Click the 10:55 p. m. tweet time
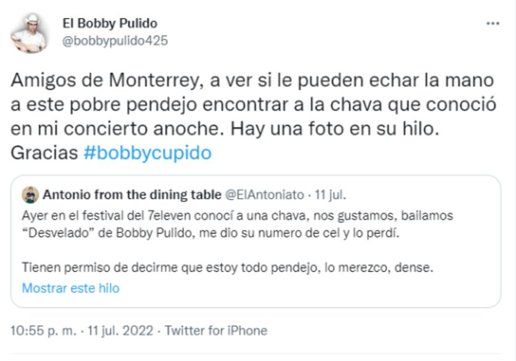 coord(44,331)
